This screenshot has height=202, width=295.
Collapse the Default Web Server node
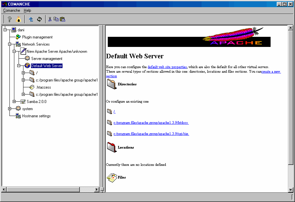coord(19,65)
